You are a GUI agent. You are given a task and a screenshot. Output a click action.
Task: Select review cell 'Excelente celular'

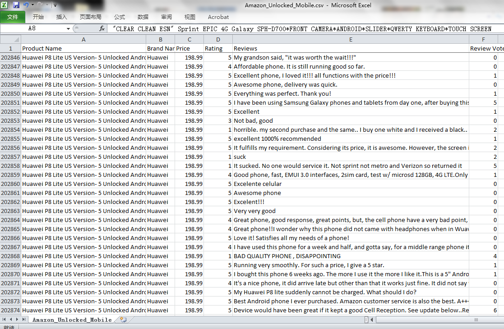351,184
